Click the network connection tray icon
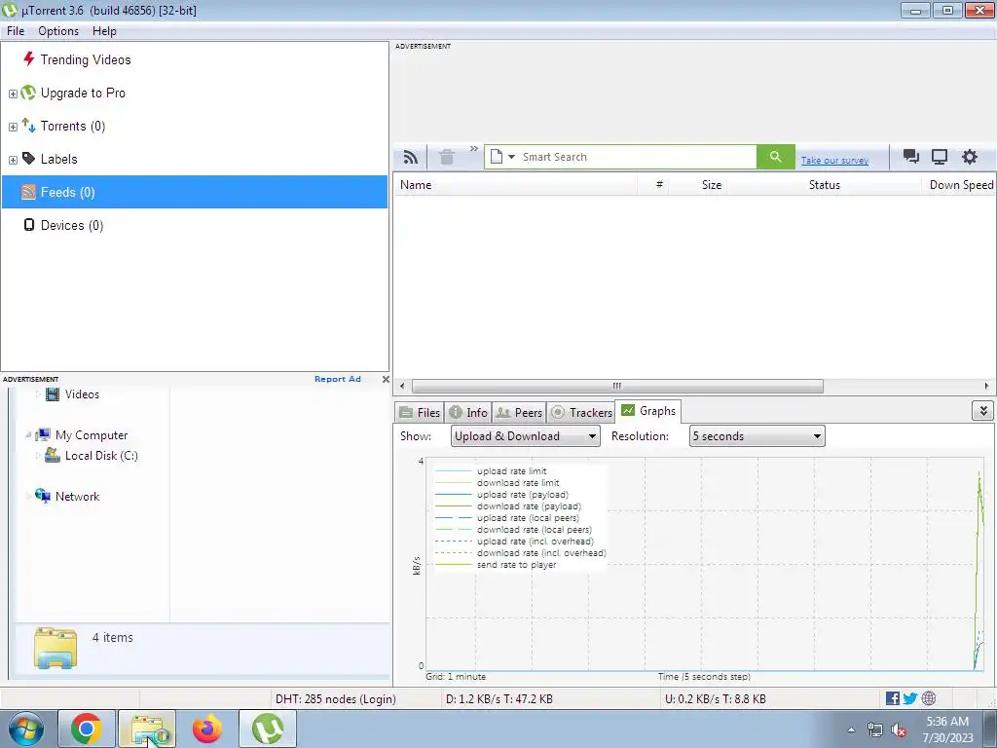This screenshot has width=997, height=748. coord(875,730)
